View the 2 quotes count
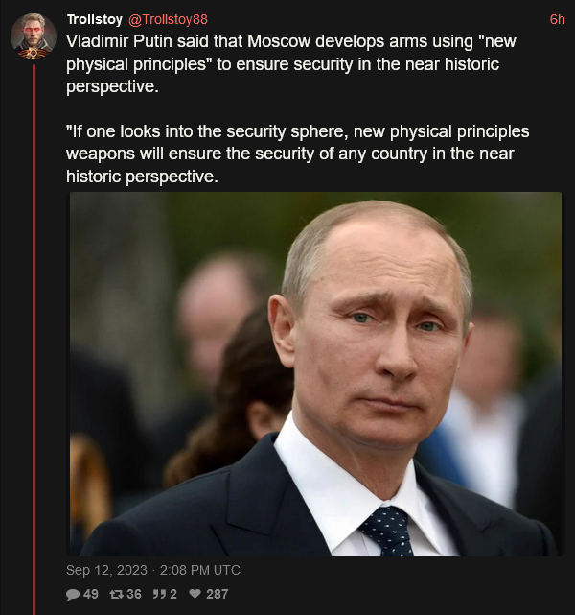 pyautogui.click(x=173, y=594)
